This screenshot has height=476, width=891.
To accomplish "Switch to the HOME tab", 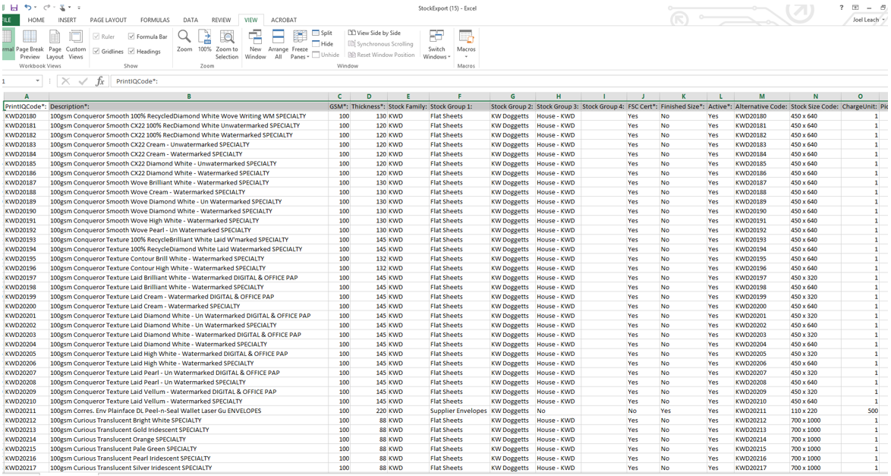I will point(36,20).
